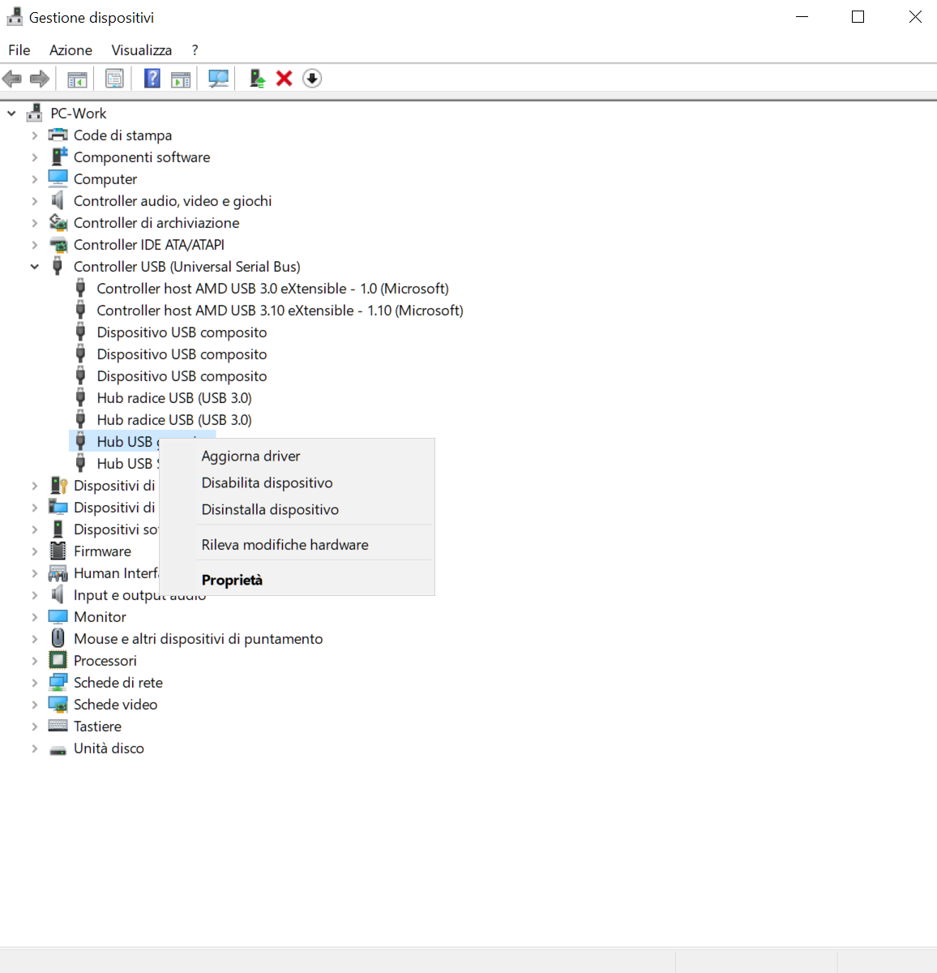Expand the Schede di rete category

(x=35, y=683)
